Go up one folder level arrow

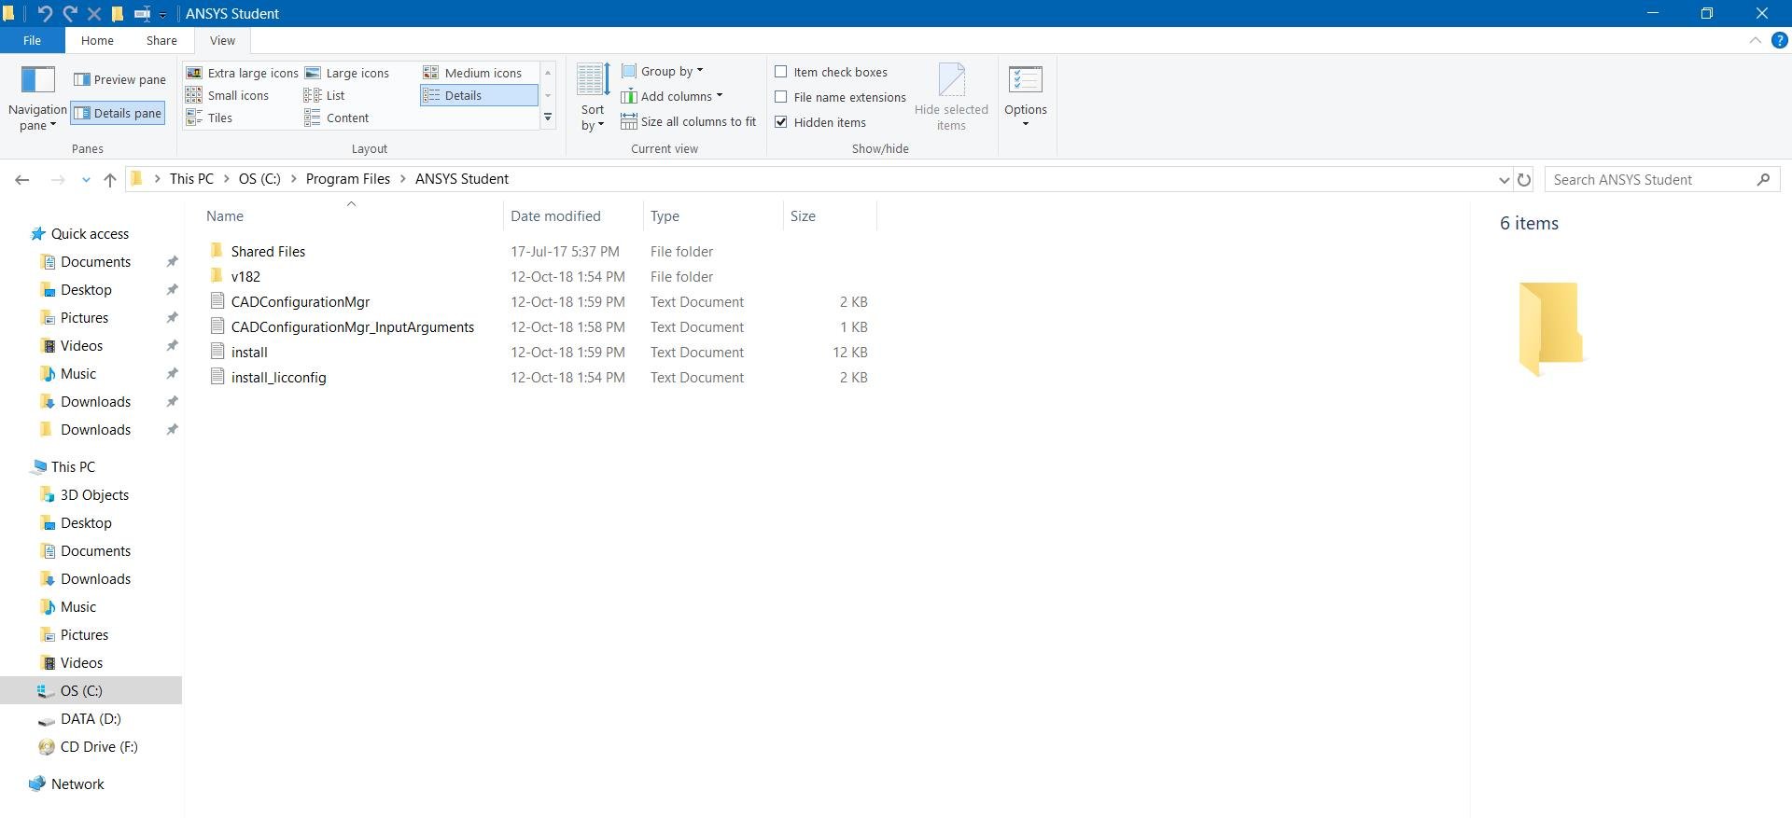pos(110,179)
